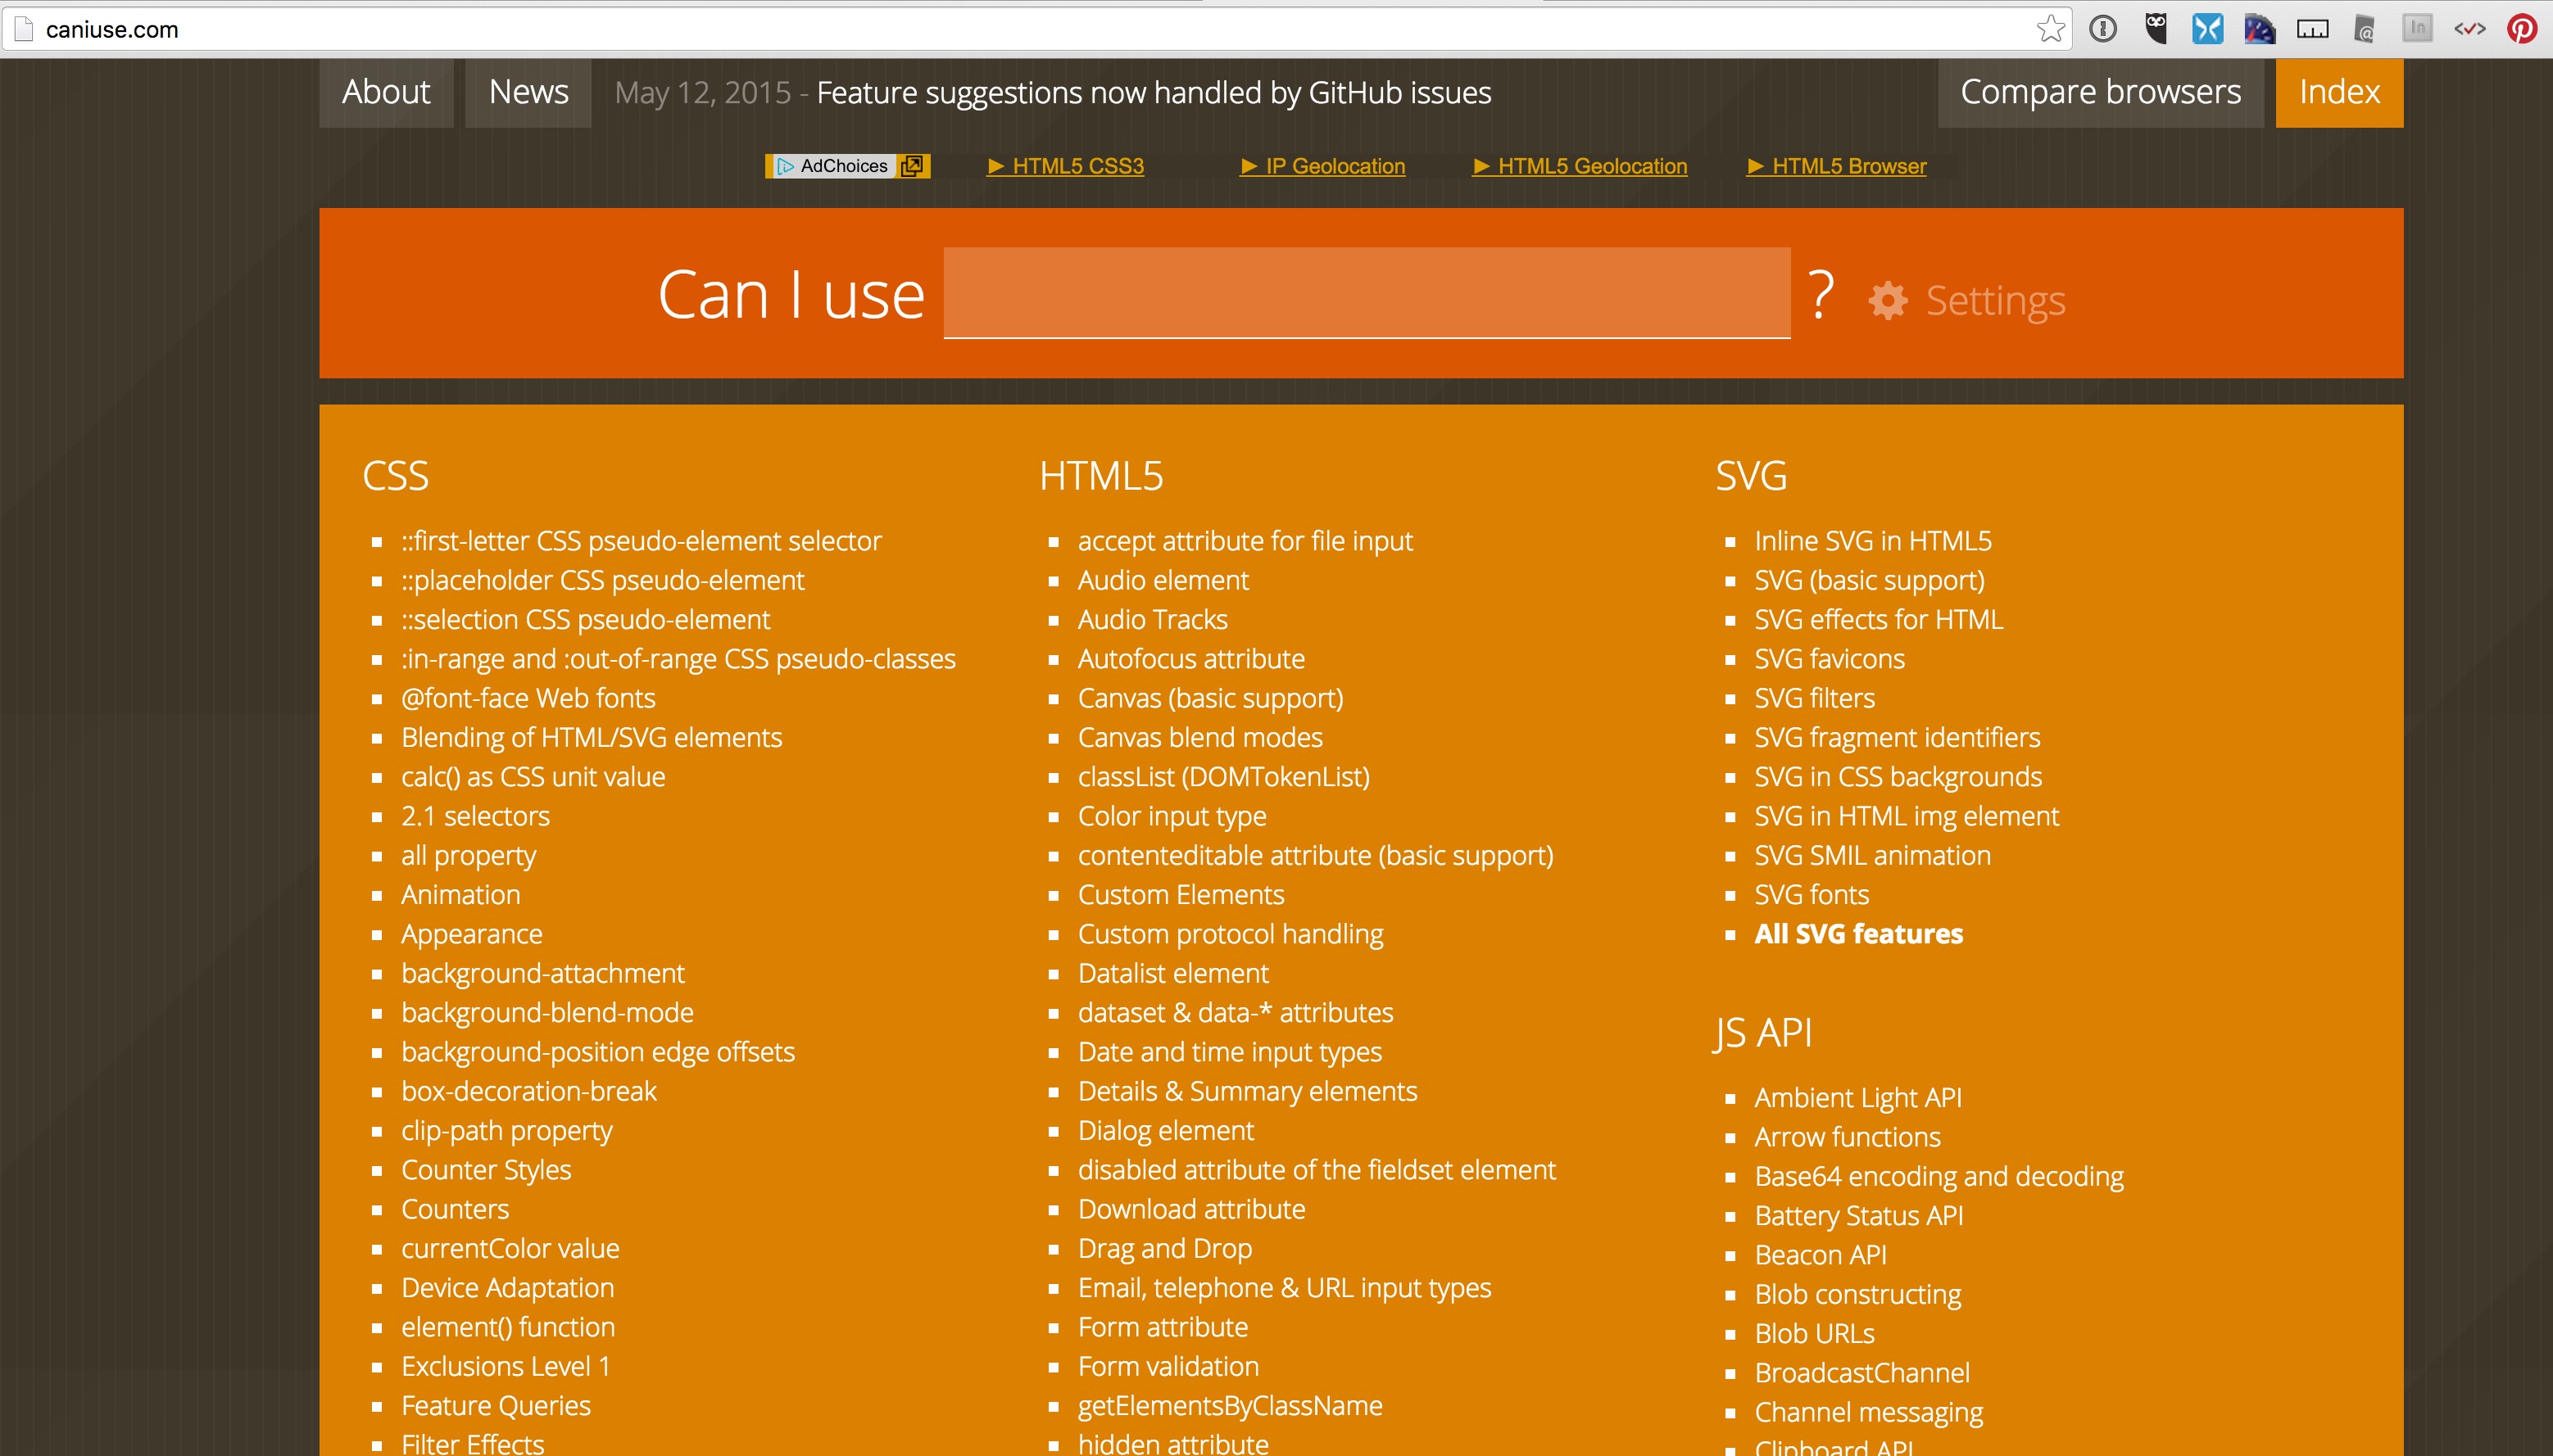Open the HTML5 Browser ad link
2553x1456 pixels.
tap(1837, 166)
